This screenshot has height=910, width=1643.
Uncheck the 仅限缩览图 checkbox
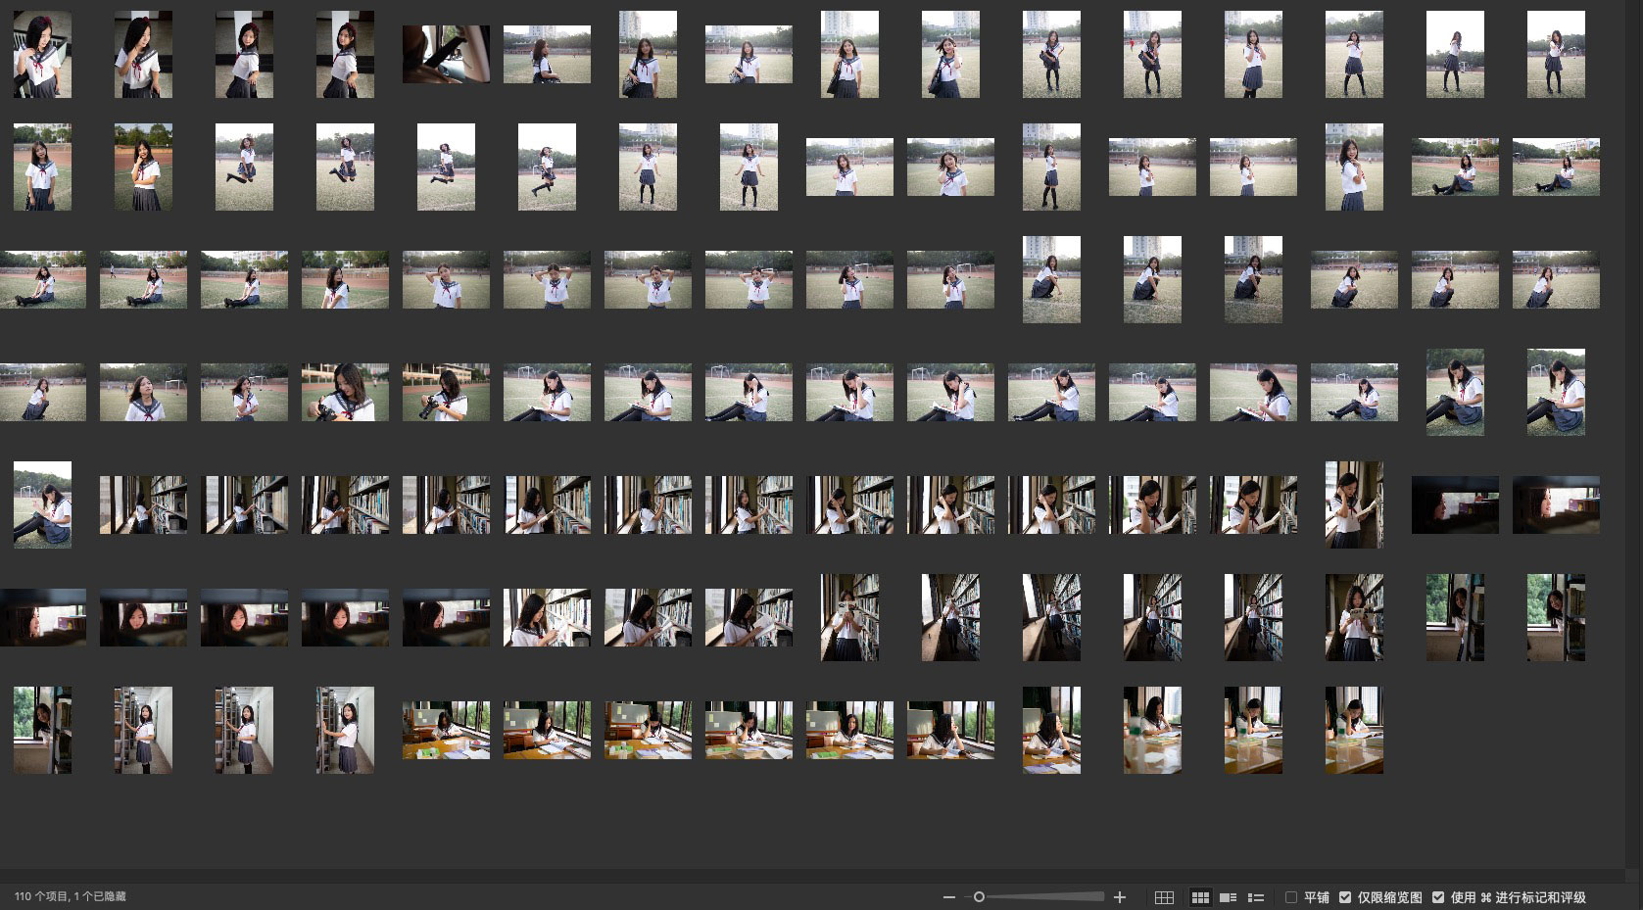(x=1345, y=897)
